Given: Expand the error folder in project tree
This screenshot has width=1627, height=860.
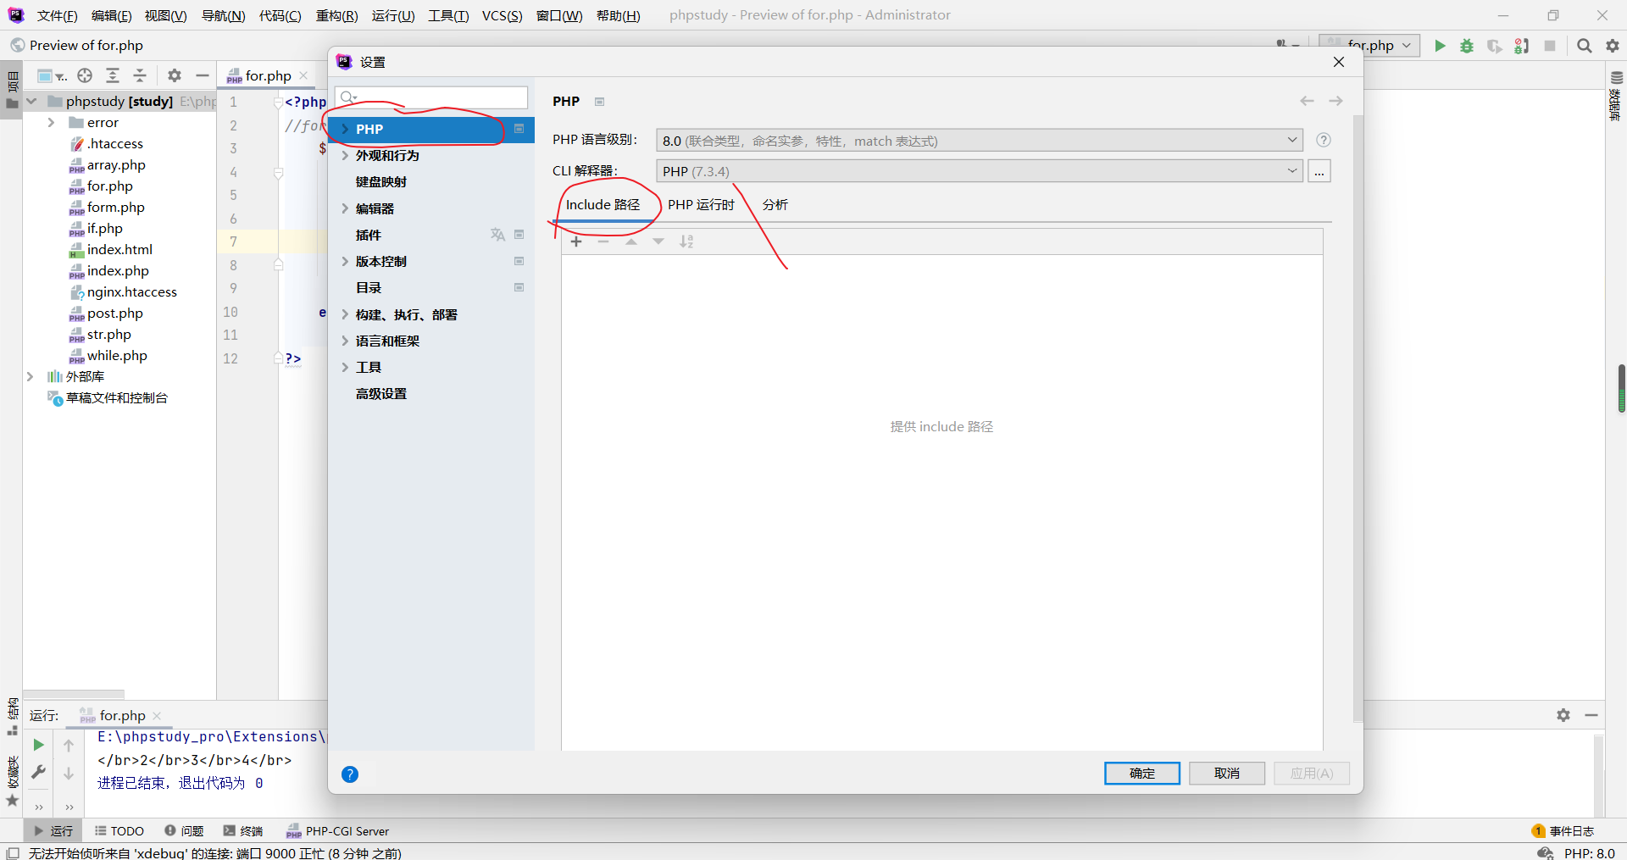Looking at the screenshot, I should tap(51, 122).
